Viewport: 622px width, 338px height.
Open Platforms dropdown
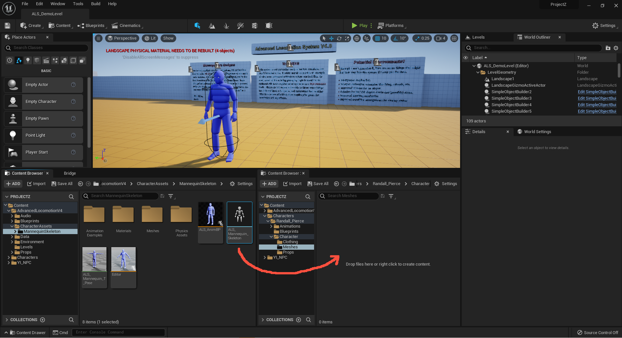pos(392,26)
